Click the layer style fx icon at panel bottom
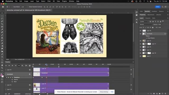 pos(151,94)
